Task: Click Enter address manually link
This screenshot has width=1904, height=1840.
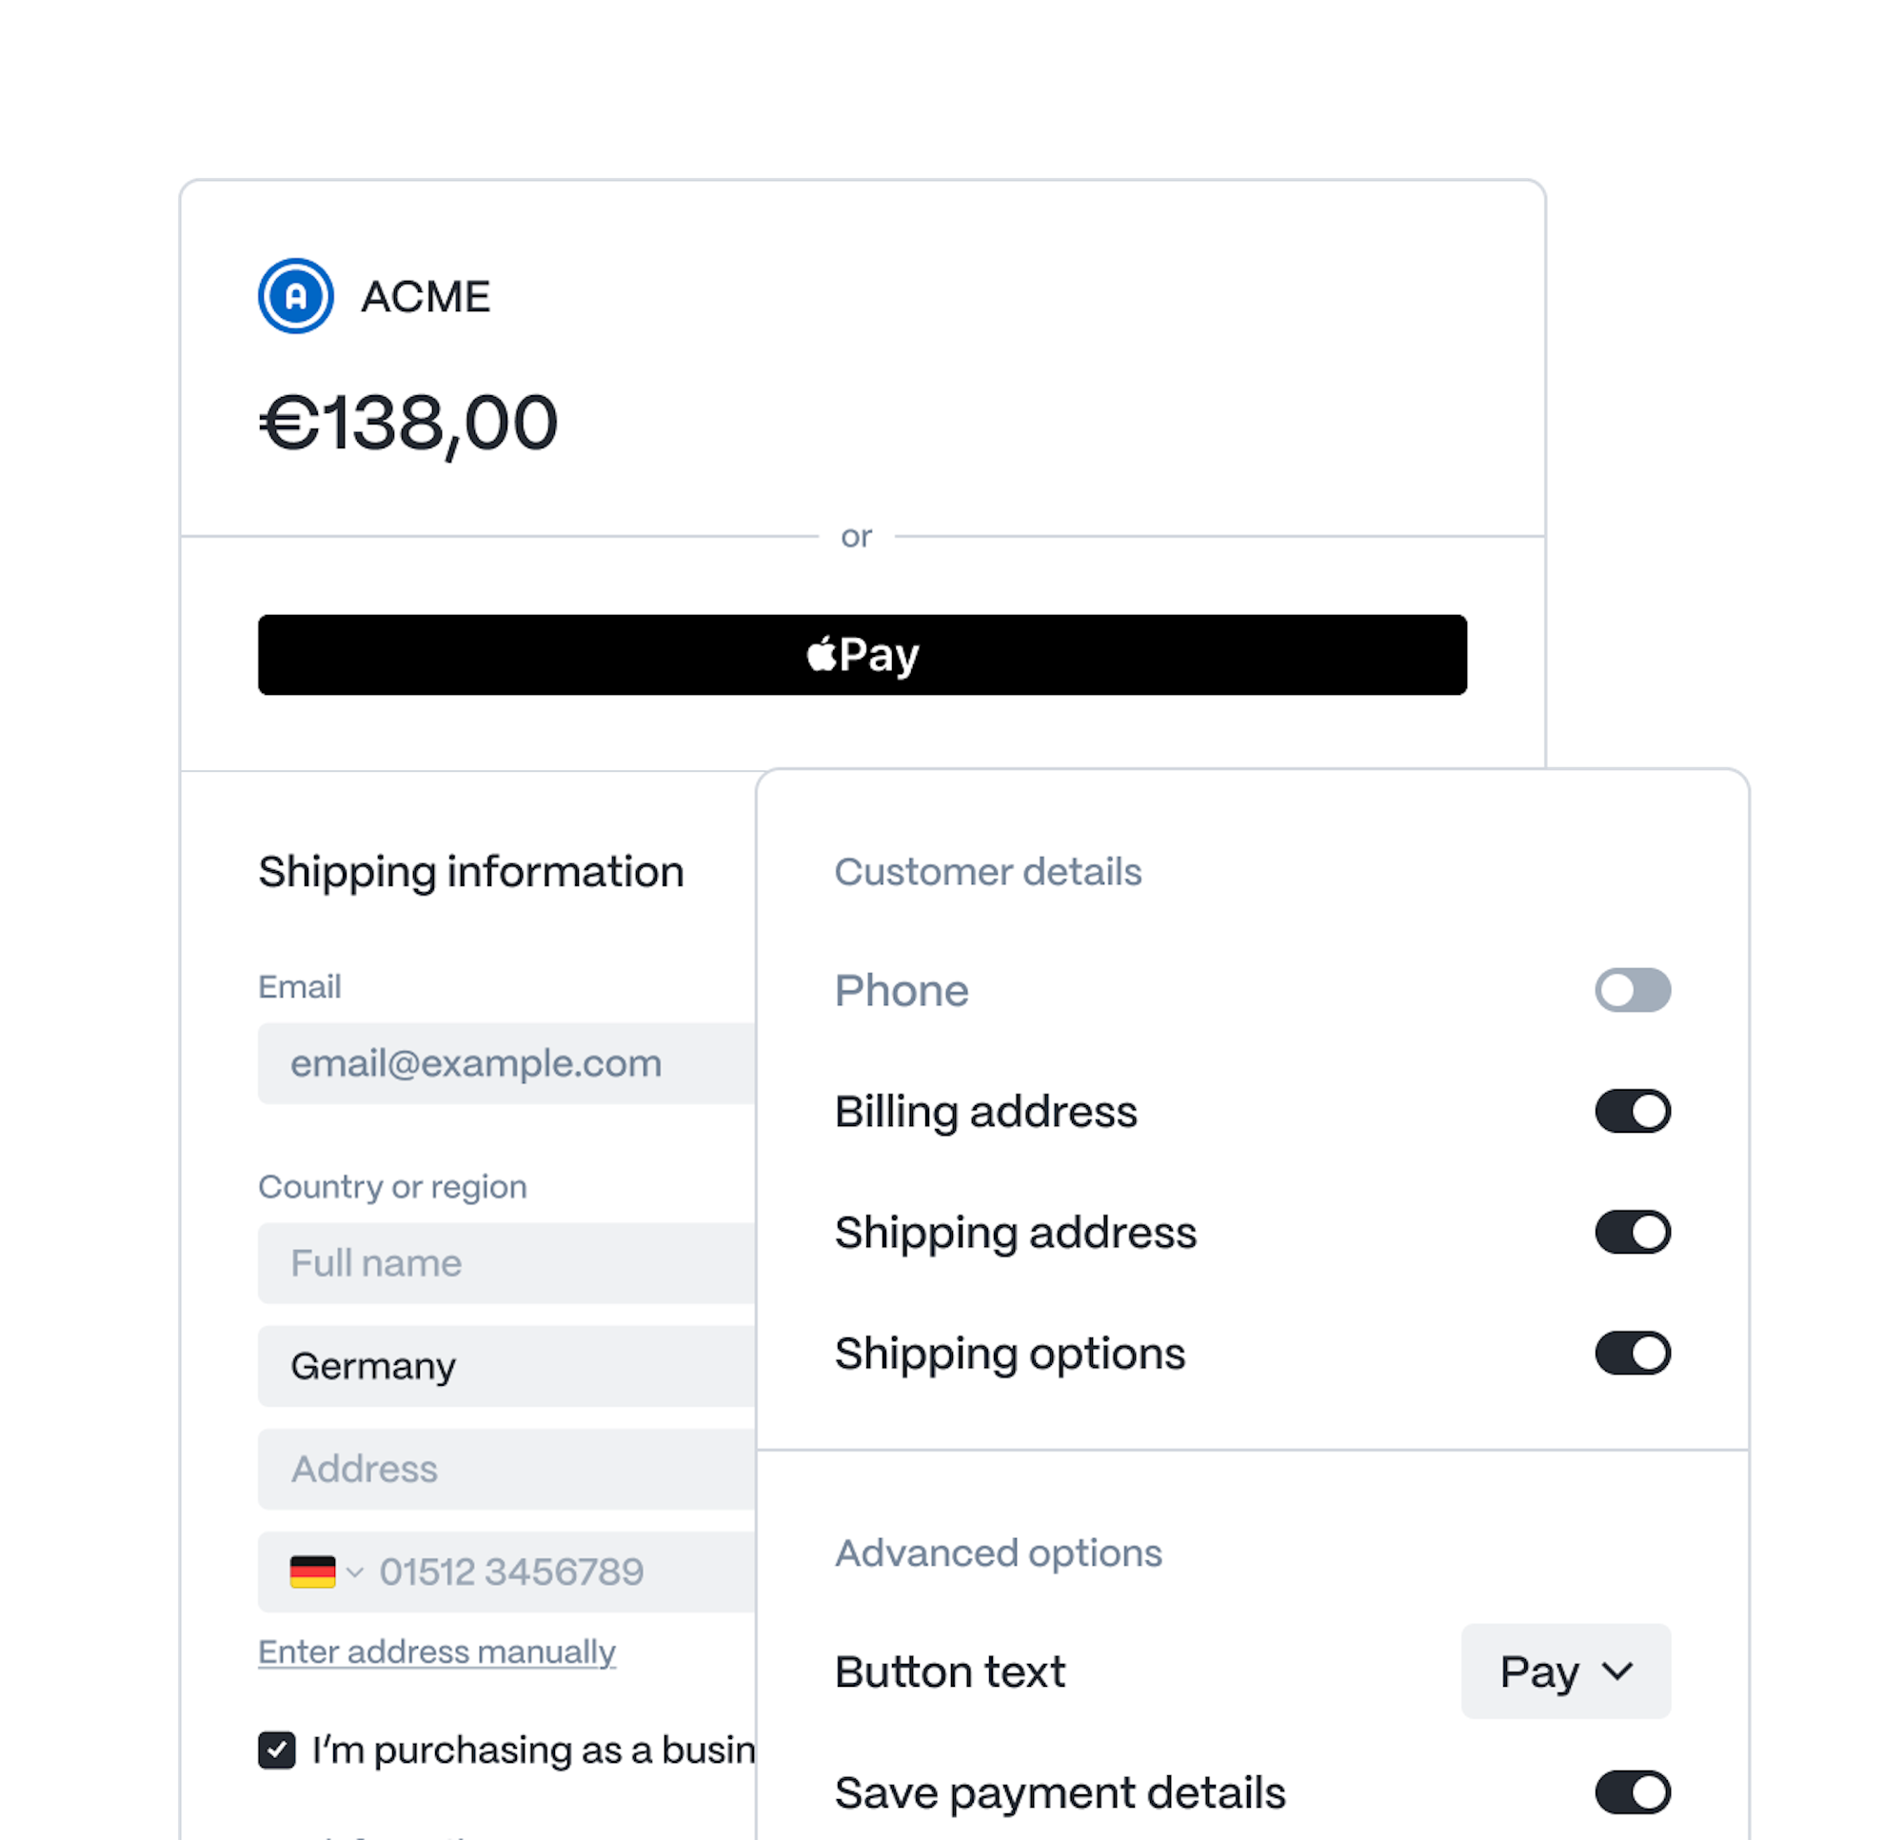Action: click(436, 1652)
